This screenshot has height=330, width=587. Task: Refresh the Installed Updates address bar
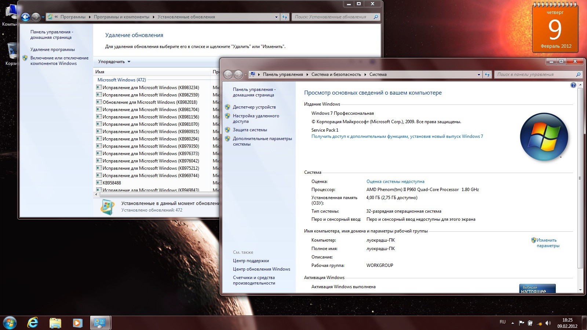(285, 17)
